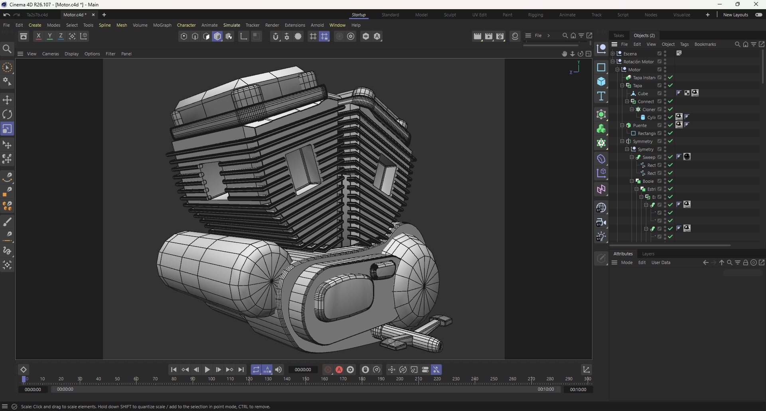The width and height of the screenshot is (766, 411).
Task: Collapse the Cloner object
Action: (x=632, y=110)
